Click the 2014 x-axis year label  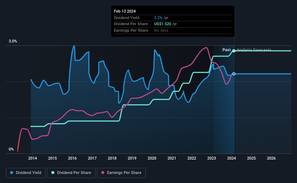point(33,158)
